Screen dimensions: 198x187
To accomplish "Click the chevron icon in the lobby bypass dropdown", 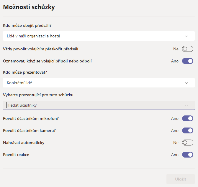I will click(186, 36).
